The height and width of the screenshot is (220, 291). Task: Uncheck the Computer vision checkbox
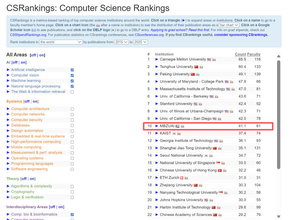point(72,75)
